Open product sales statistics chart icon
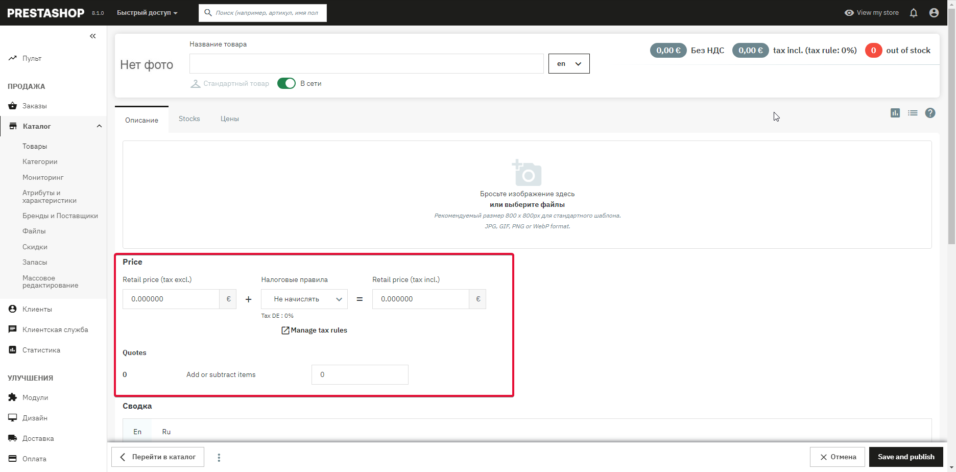The width and height of the screenshot is (956, 472). [x=895, y=113]
